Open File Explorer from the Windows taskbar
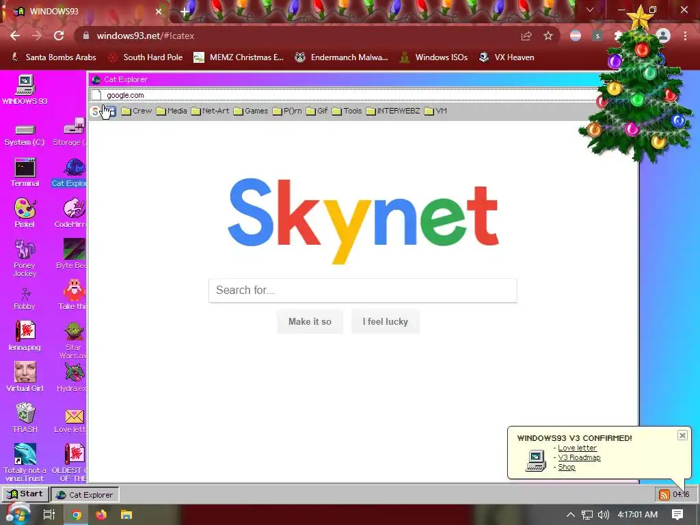The width and height of the screenshot is (700, 525). tap(126, 515)
